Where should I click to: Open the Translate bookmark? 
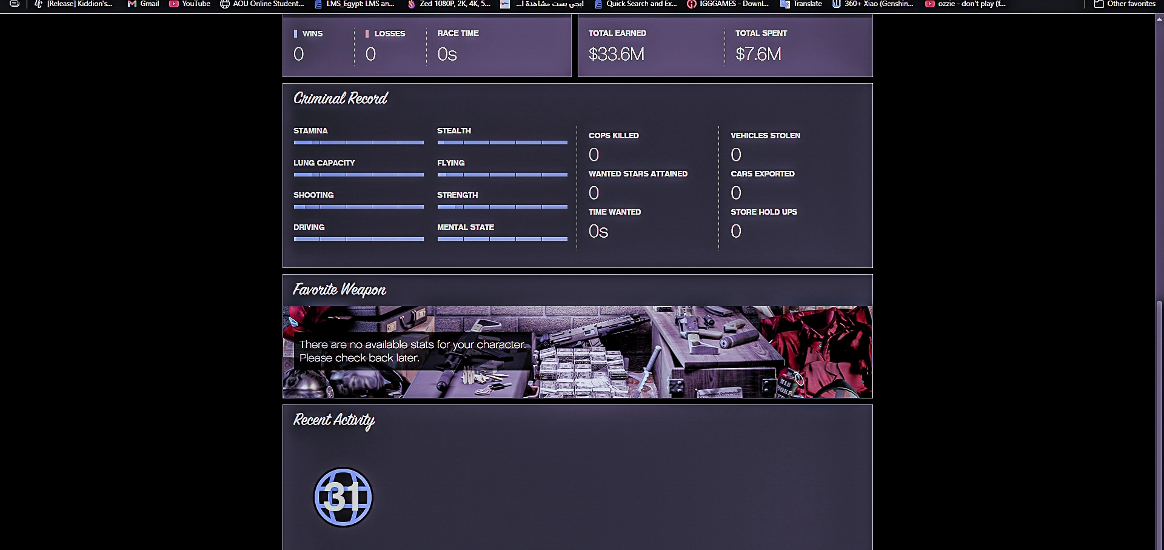[x=801, y=4]
